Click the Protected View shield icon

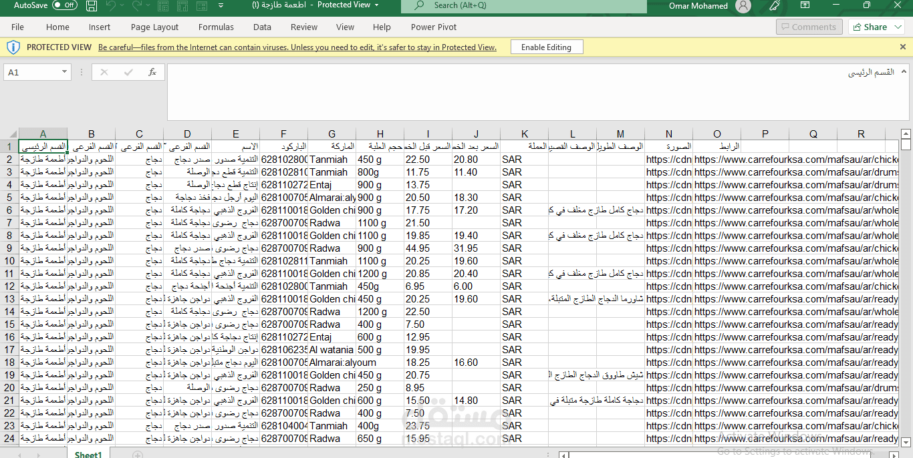13,47
